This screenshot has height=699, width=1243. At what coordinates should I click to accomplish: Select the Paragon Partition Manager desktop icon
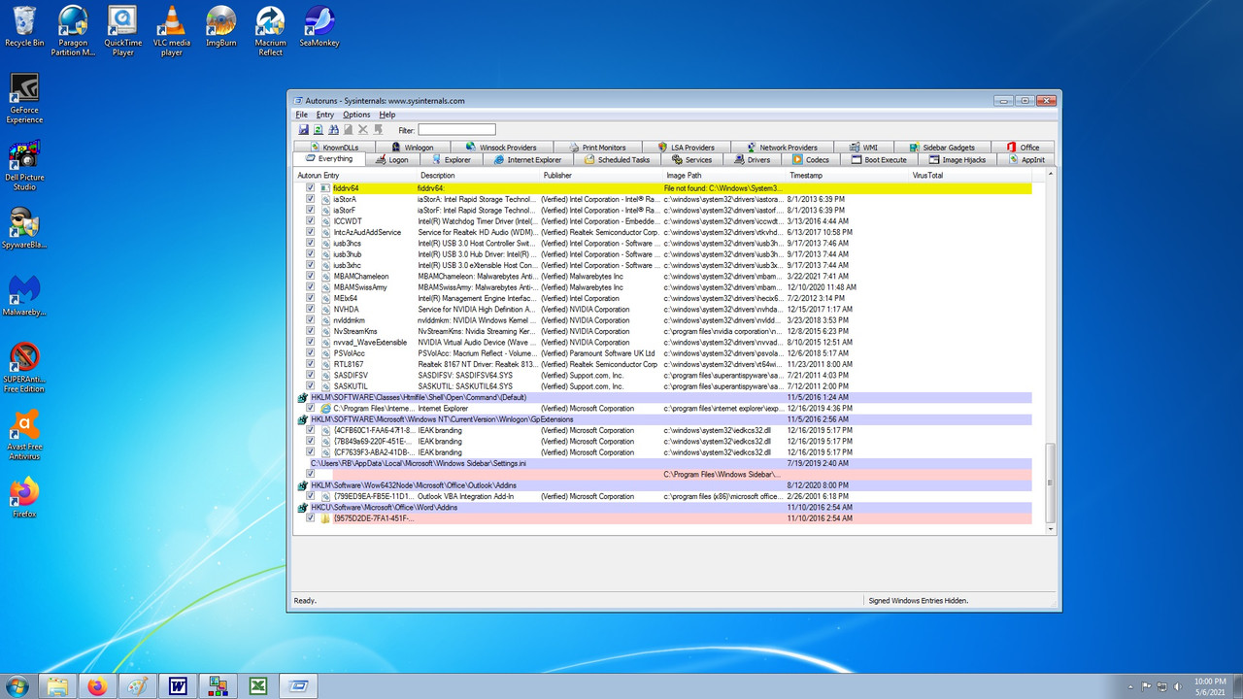(73, 30)
